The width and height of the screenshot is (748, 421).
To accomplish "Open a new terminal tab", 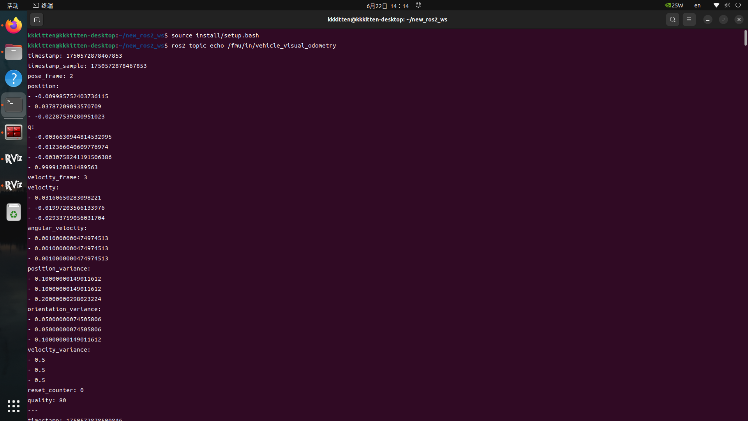I will pos(37,19).
